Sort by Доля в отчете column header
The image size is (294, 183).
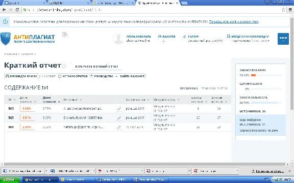tap(28, 100)
